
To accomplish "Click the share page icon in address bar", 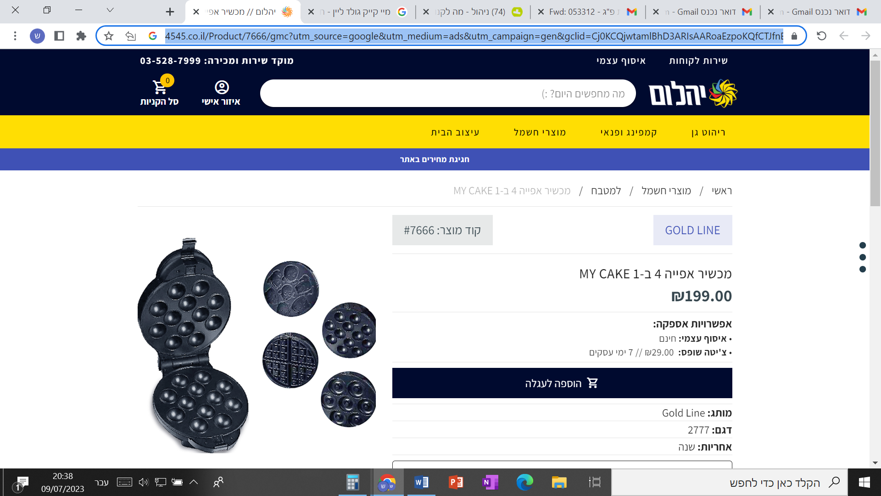I will pos(131,36).
